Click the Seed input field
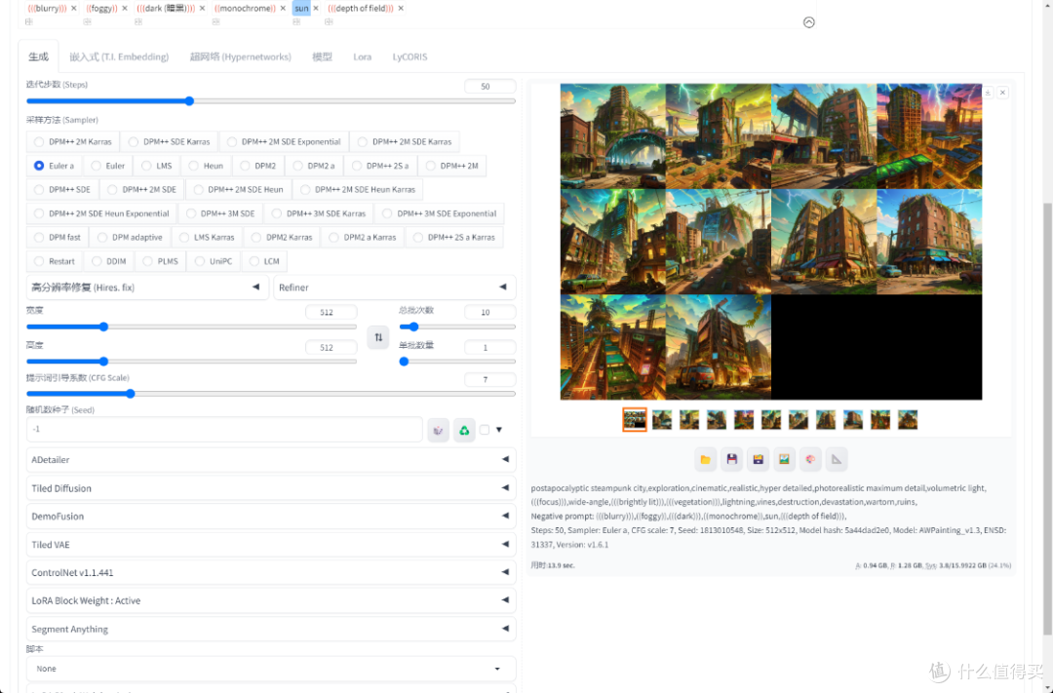The height and width of the screenshot is (693, 1053). 224,430
